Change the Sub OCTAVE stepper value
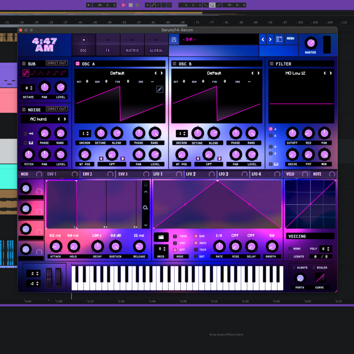The height and width of the screenshot is (354, 354). pyautogui.click(x=29, y=88)
